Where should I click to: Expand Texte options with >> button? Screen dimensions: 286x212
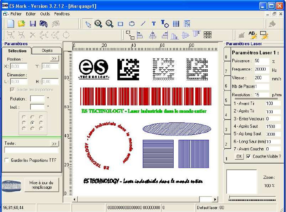[54, 144]
